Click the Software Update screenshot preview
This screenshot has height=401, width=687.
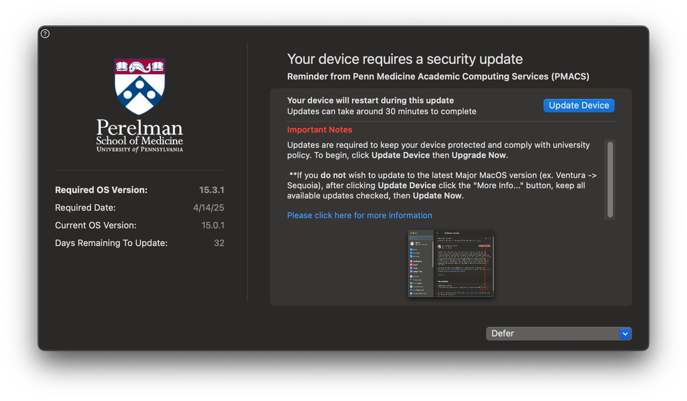(x=451, y=264)
